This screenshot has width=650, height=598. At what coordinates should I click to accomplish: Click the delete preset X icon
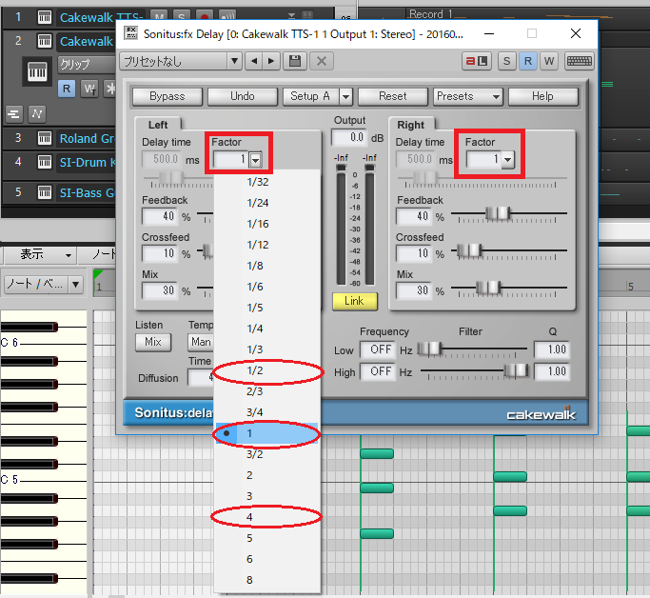(322, 61)
